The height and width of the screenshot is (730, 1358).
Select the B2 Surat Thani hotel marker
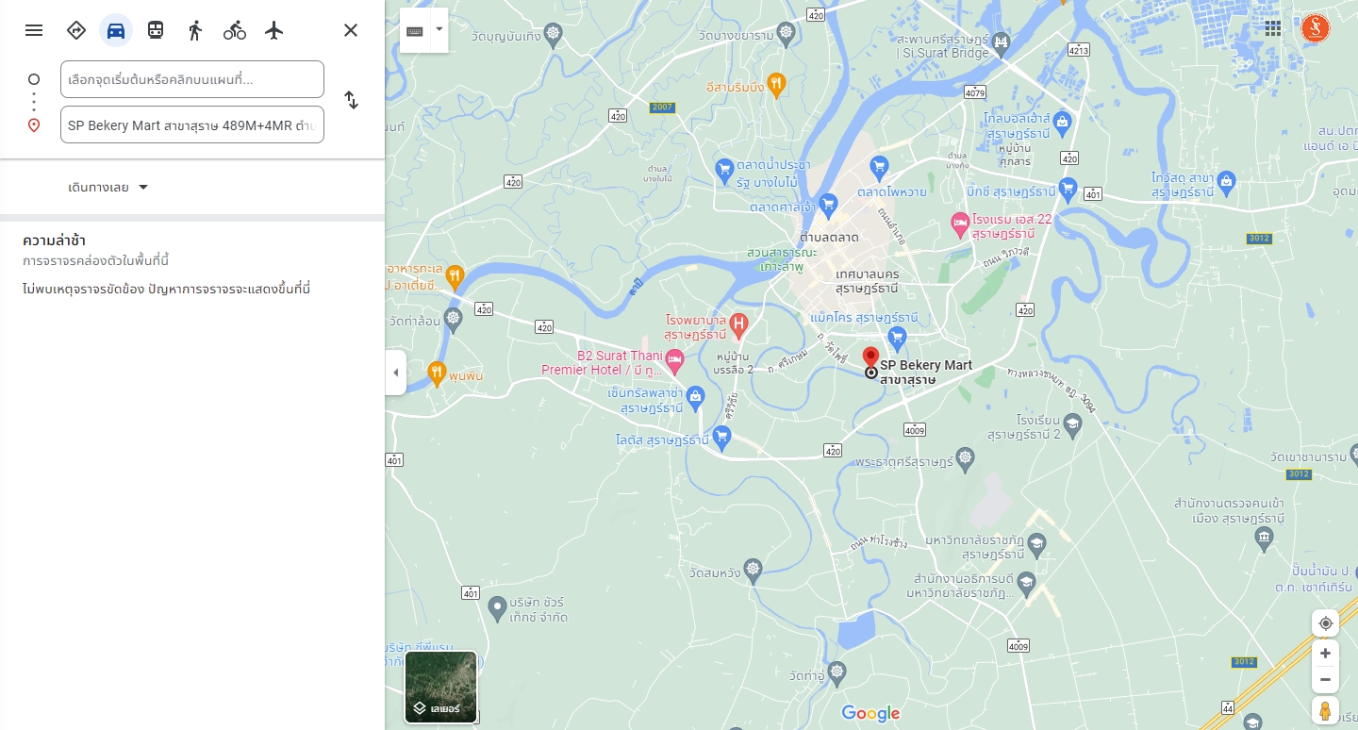coord(674,359)
